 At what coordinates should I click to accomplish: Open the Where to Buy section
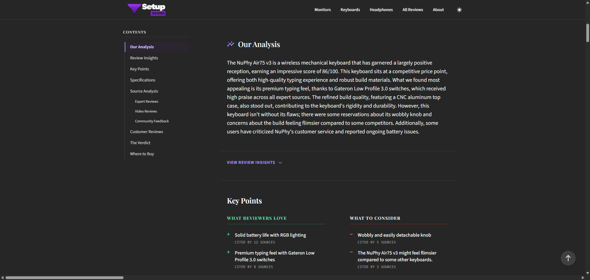(x=142, y=154)
